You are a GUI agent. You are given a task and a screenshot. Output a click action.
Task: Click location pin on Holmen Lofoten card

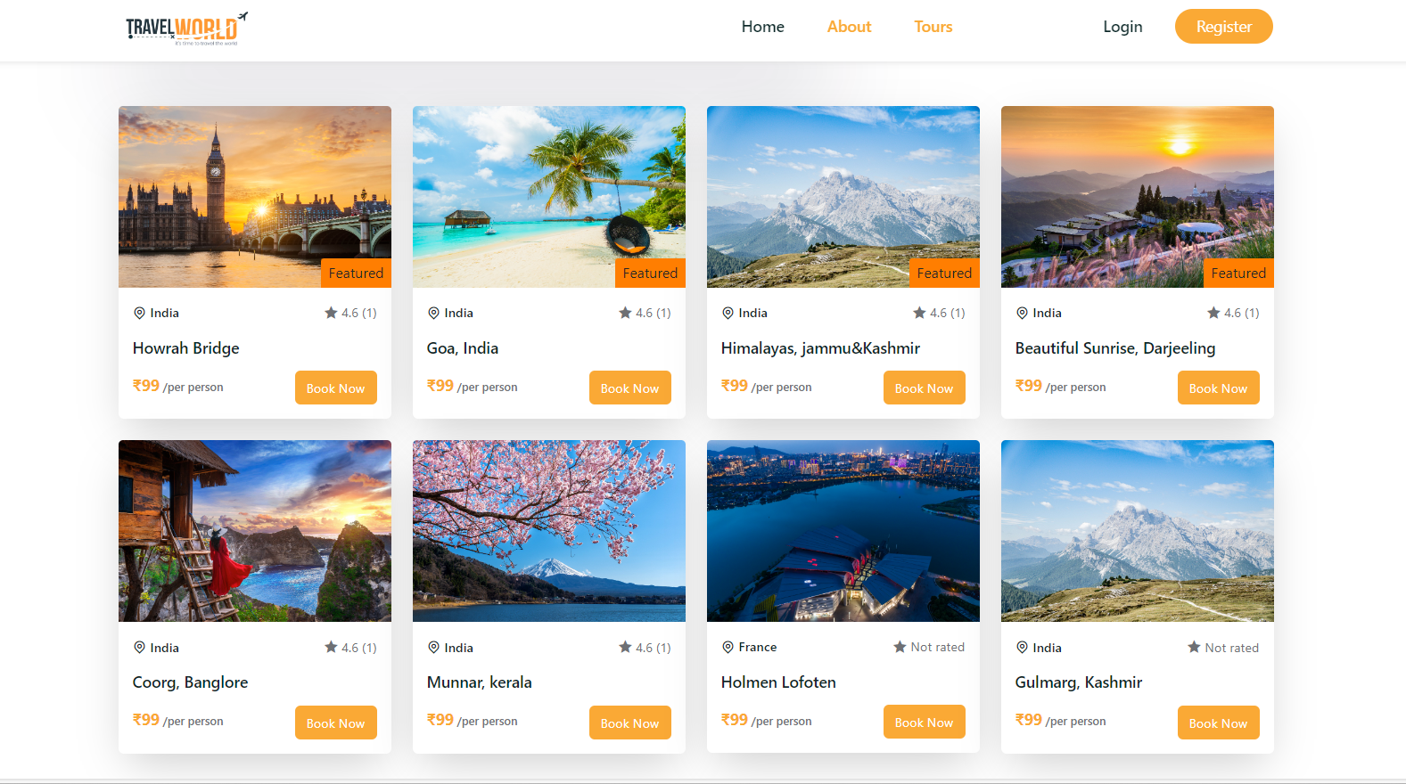728,647
